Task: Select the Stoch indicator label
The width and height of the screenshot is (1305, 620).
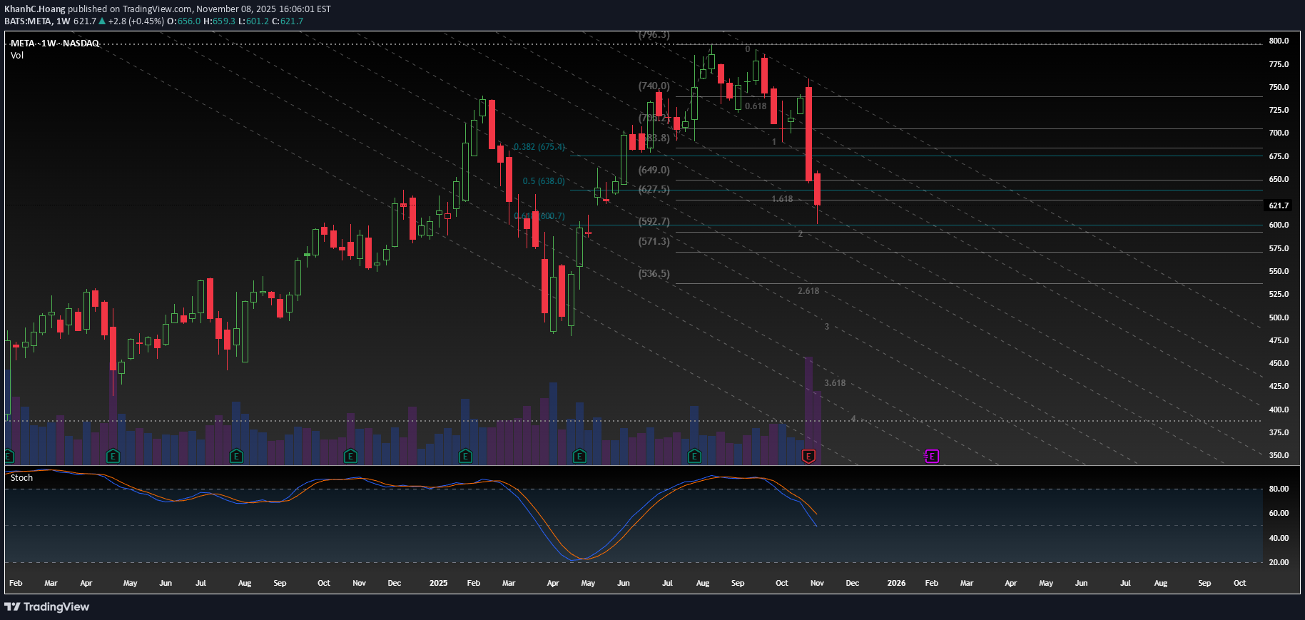Action: point(21,478)
